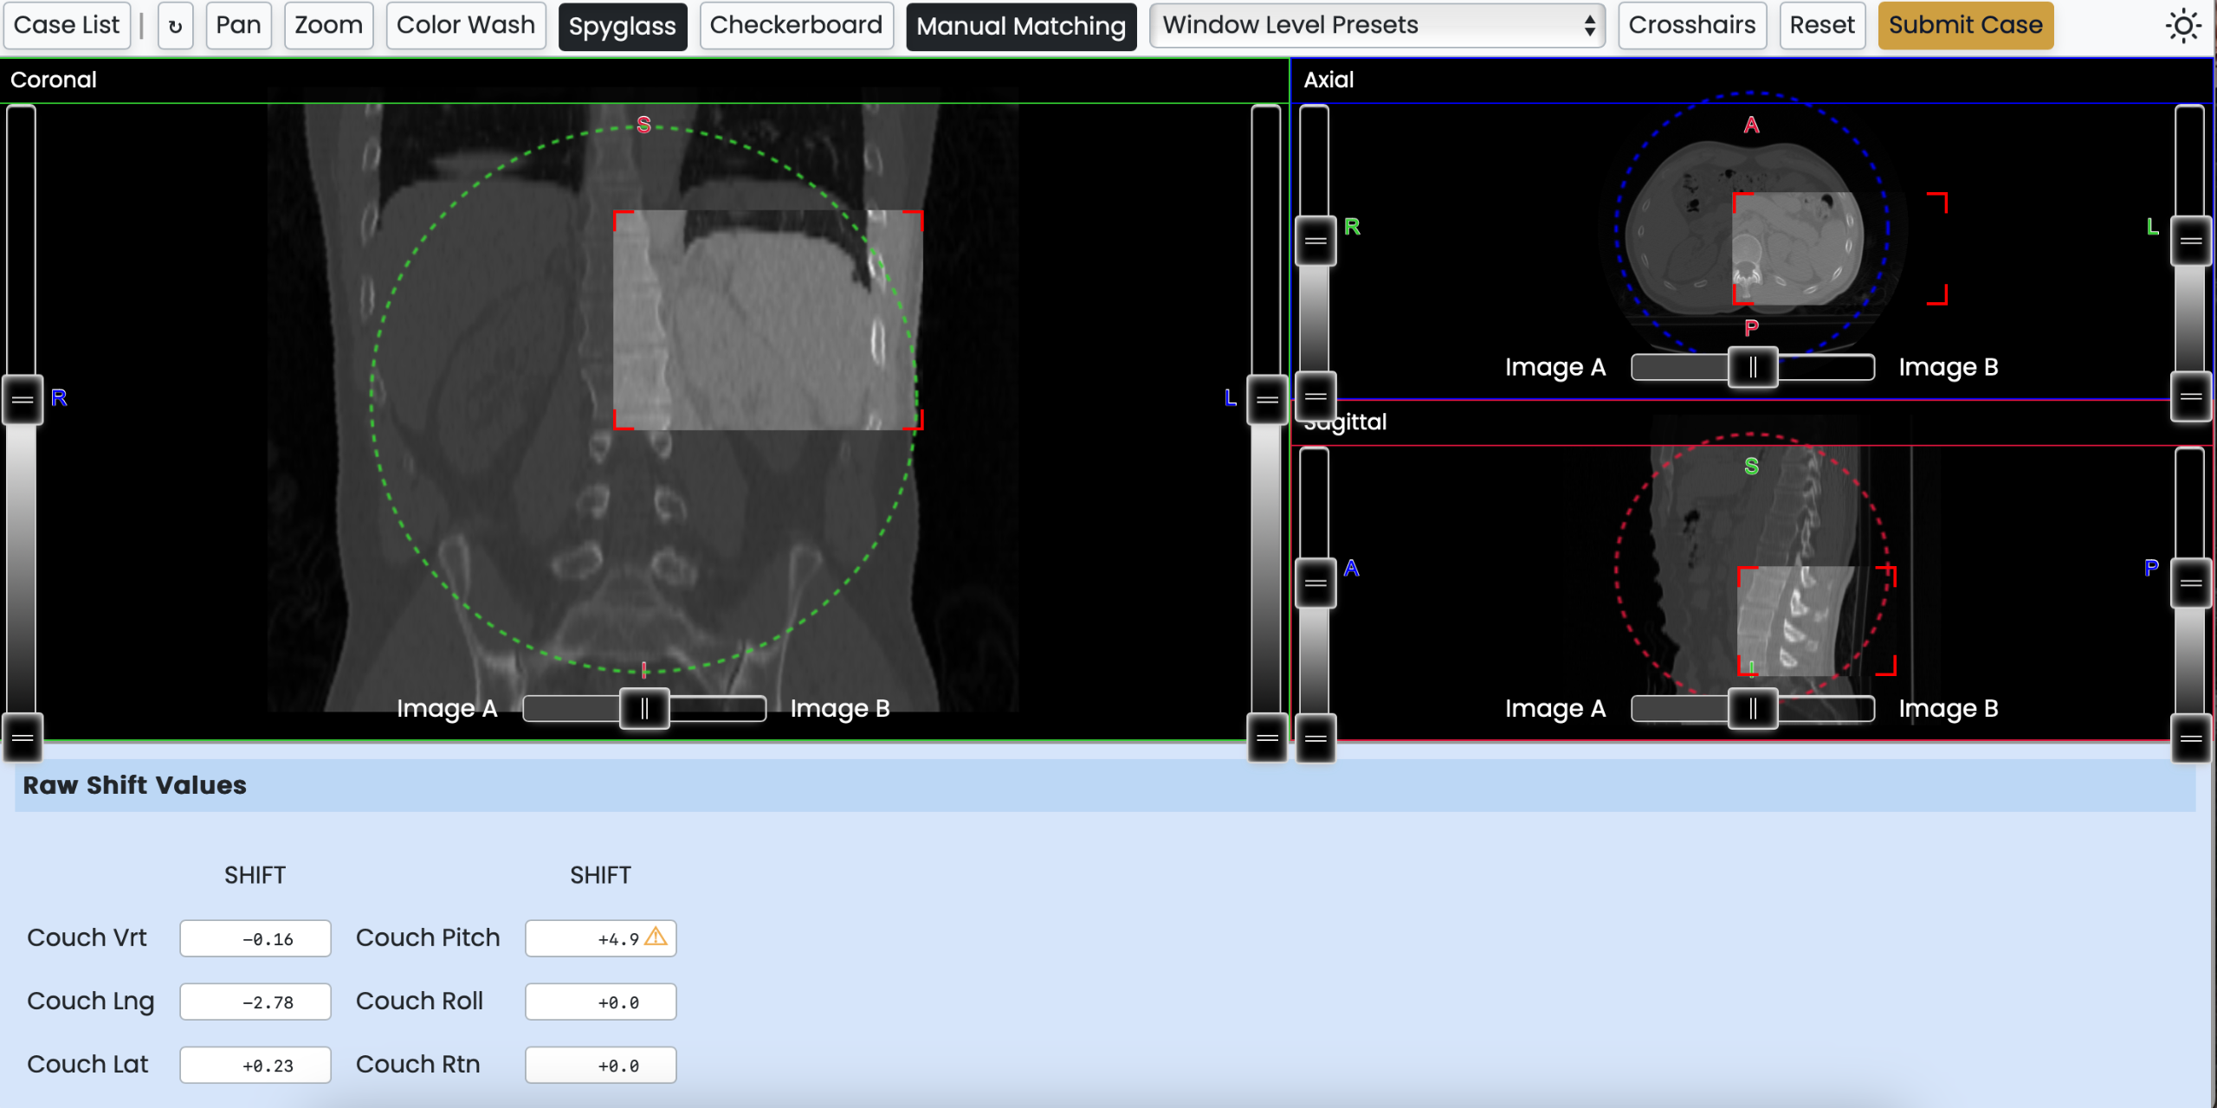
Task: Click the Window Level Presets arrows
Action: pos(1589,26)
